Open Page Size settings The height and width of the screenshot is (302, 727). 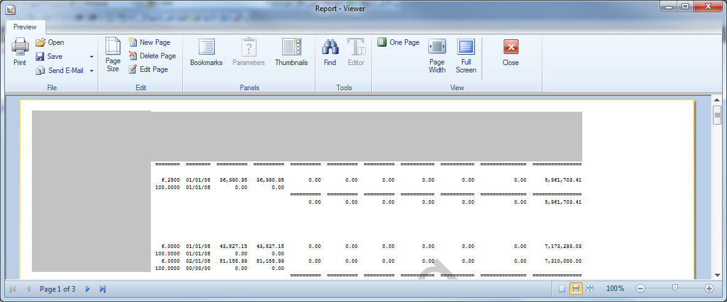click(113, 55)
